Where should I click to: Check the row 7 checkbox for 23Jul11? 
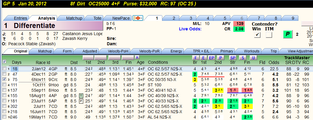4,101
